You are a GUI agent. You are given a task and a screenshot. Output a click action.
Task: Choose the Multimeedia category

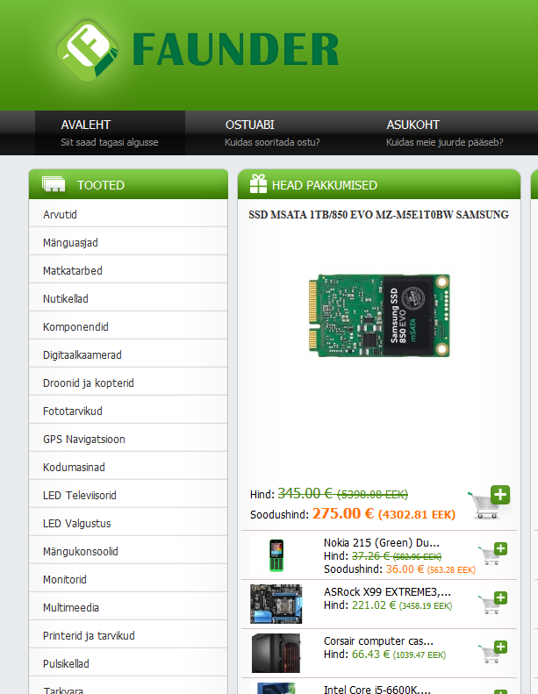click(128, 608)
